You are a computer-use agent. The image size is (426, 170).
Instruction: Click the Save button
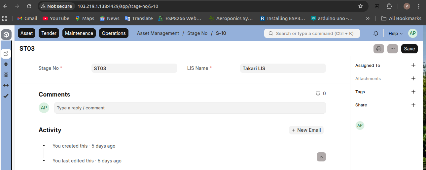409,49
